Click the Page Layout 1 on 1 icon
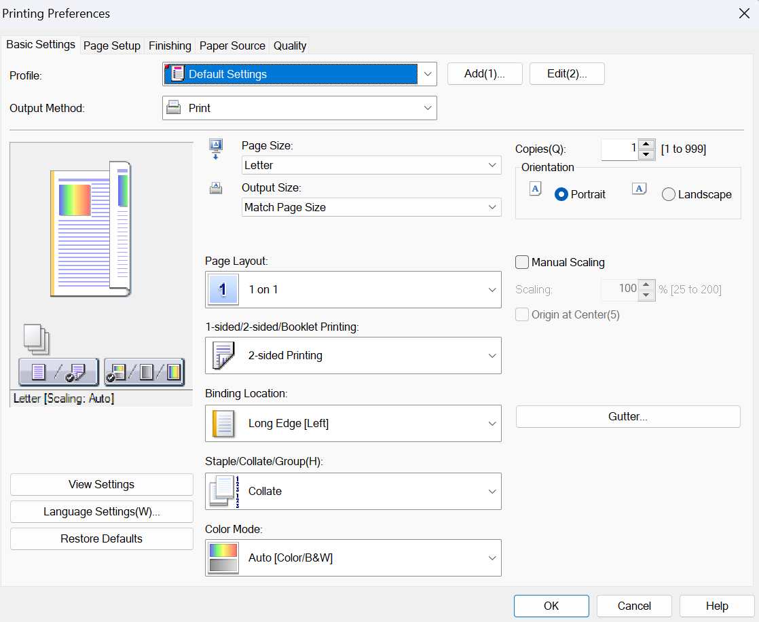 coord(222,290)
